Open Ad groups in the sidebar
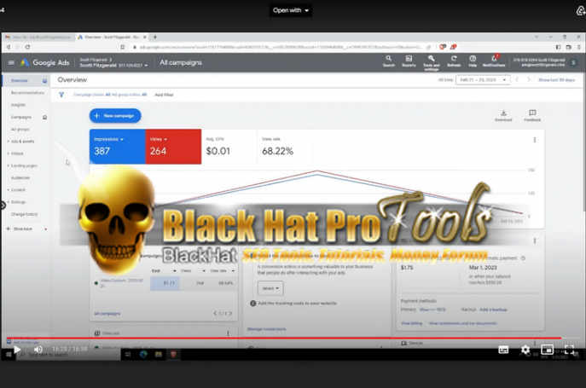Image resolution: width=586 pixels, height=388 pixels. (20, 130)
